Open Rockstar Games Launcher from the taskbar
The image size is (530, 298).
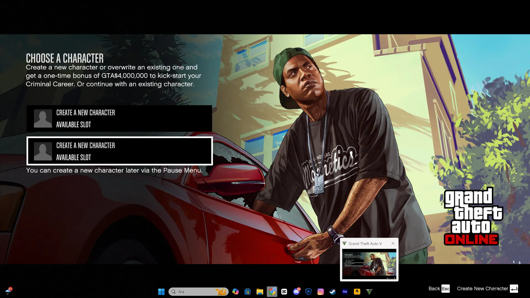click(357, 292)
